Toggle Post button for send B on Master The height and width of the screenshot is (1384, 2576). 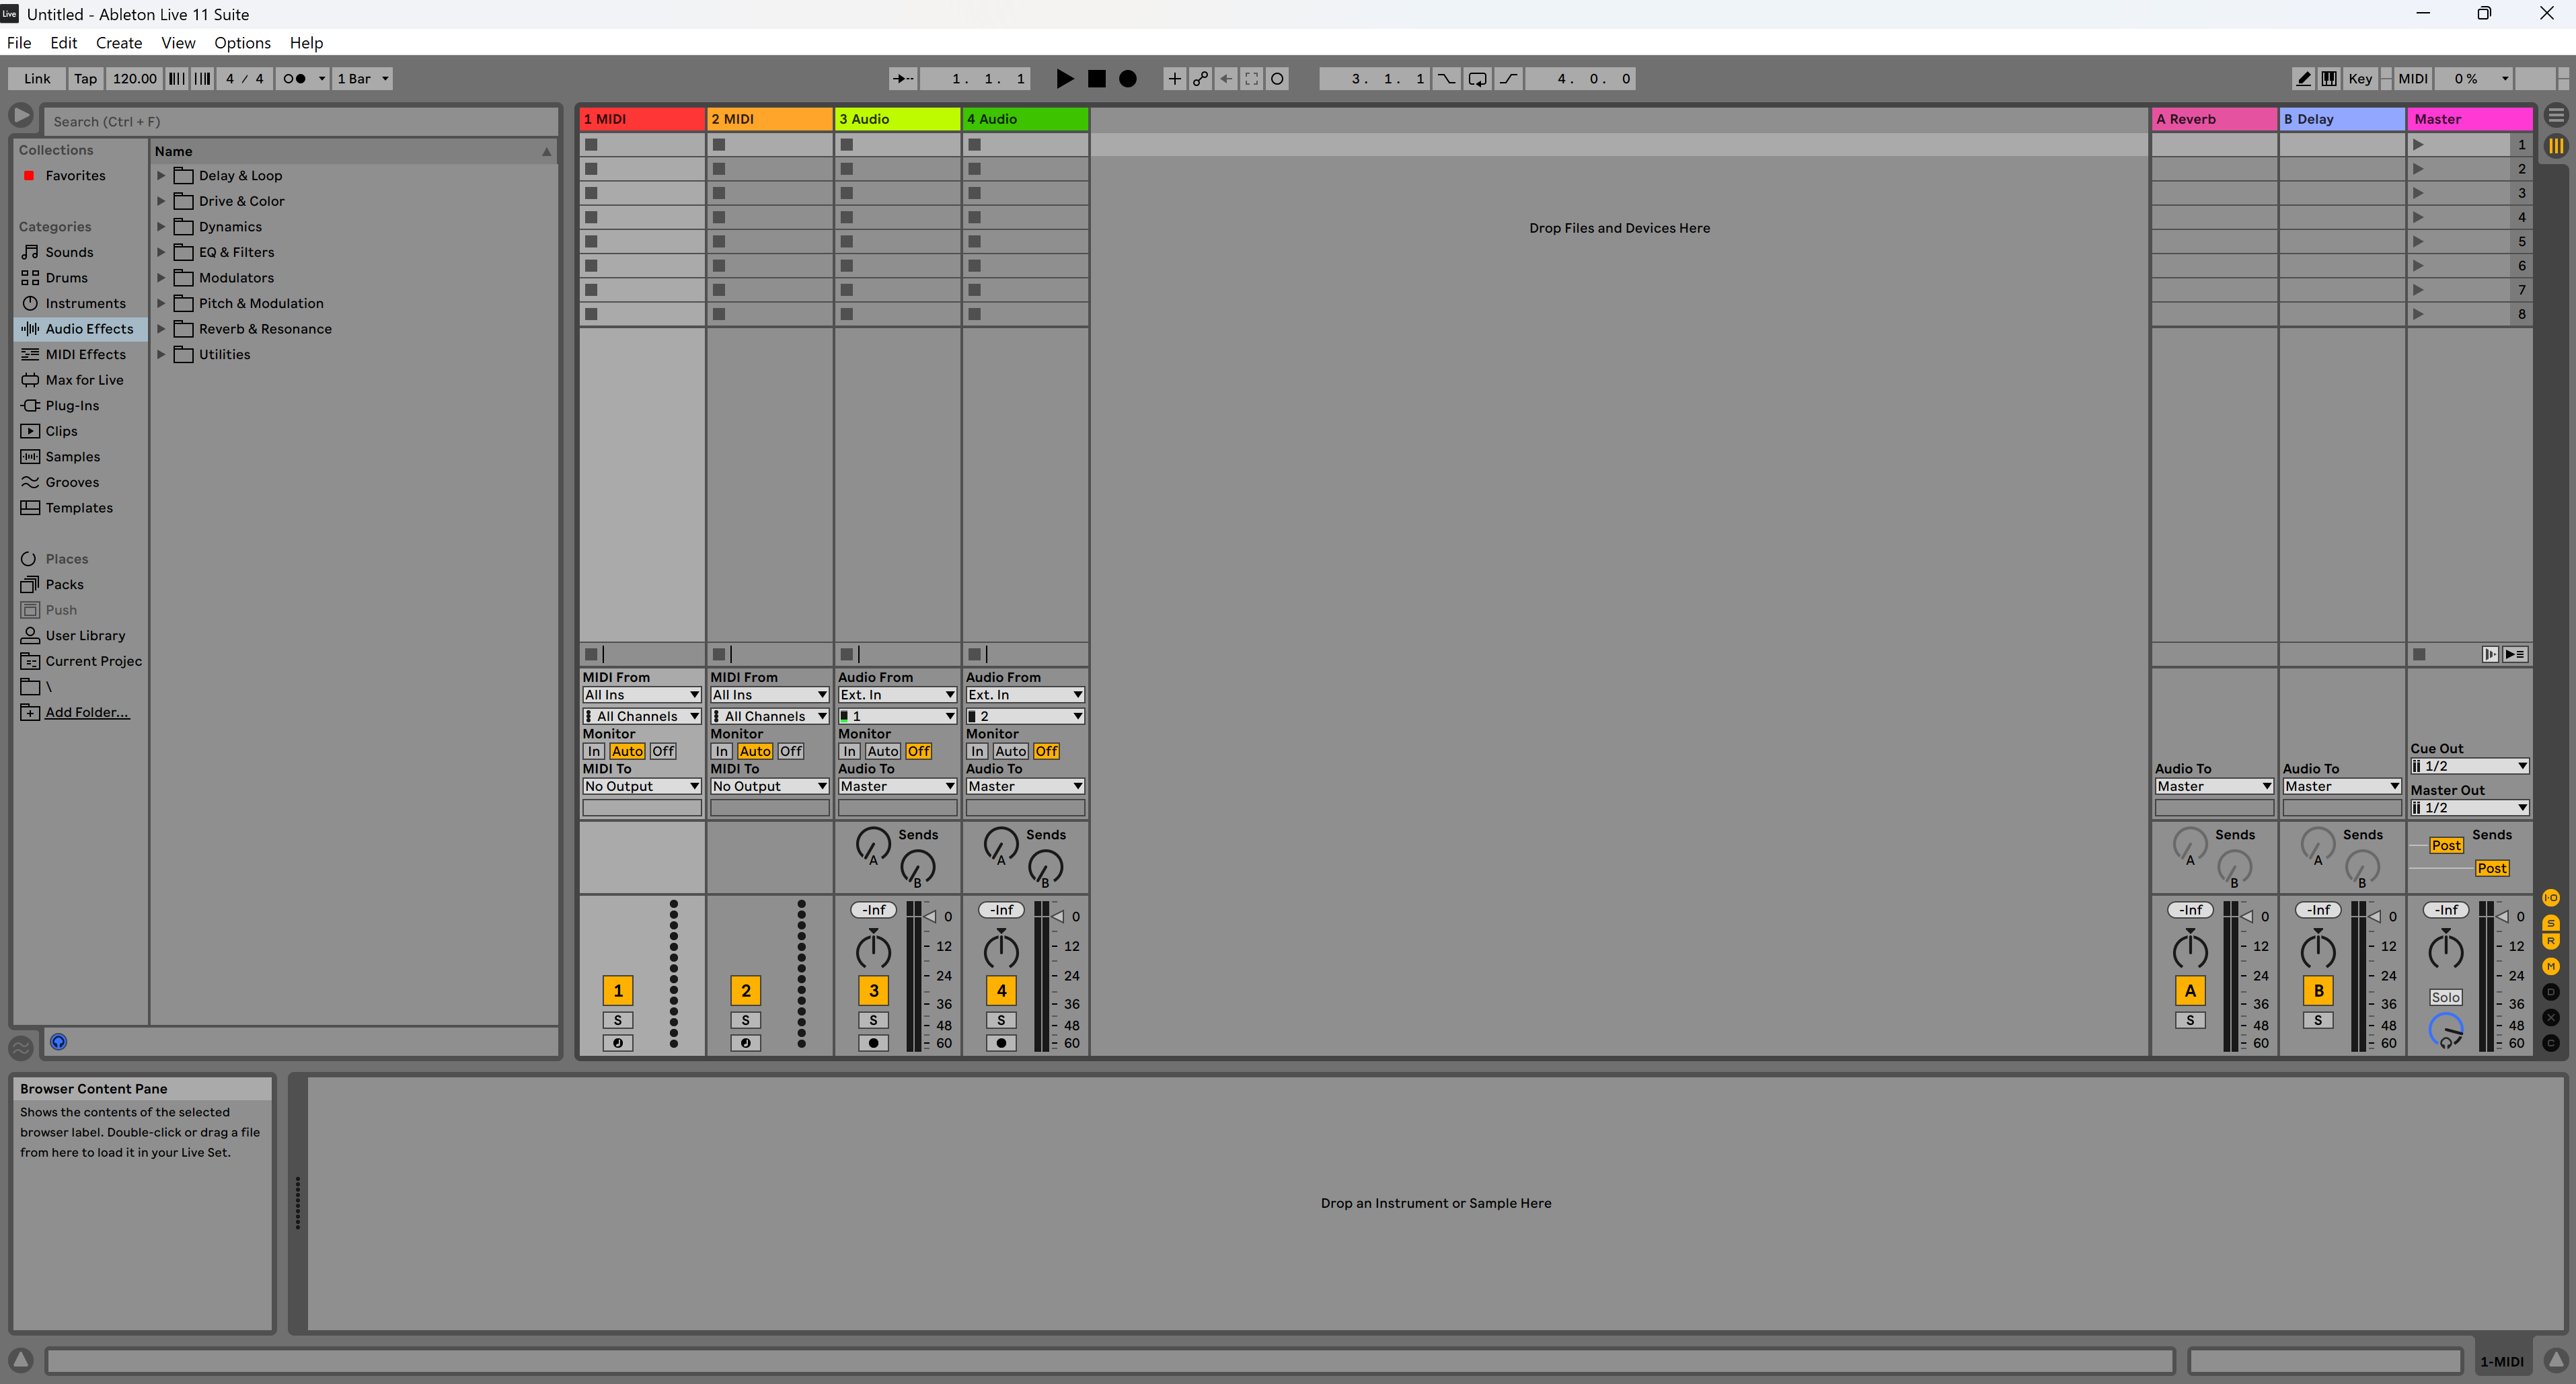click(x=2491, y=868)
